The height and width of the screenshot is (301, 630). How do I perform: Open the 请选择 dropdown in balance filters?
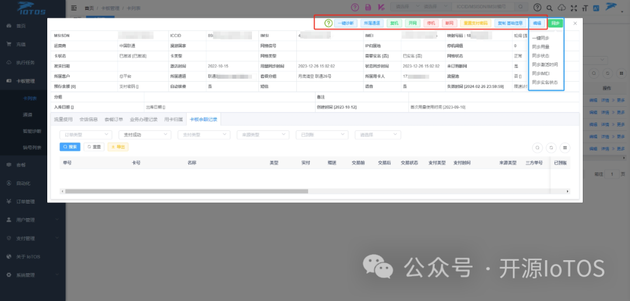377,135
